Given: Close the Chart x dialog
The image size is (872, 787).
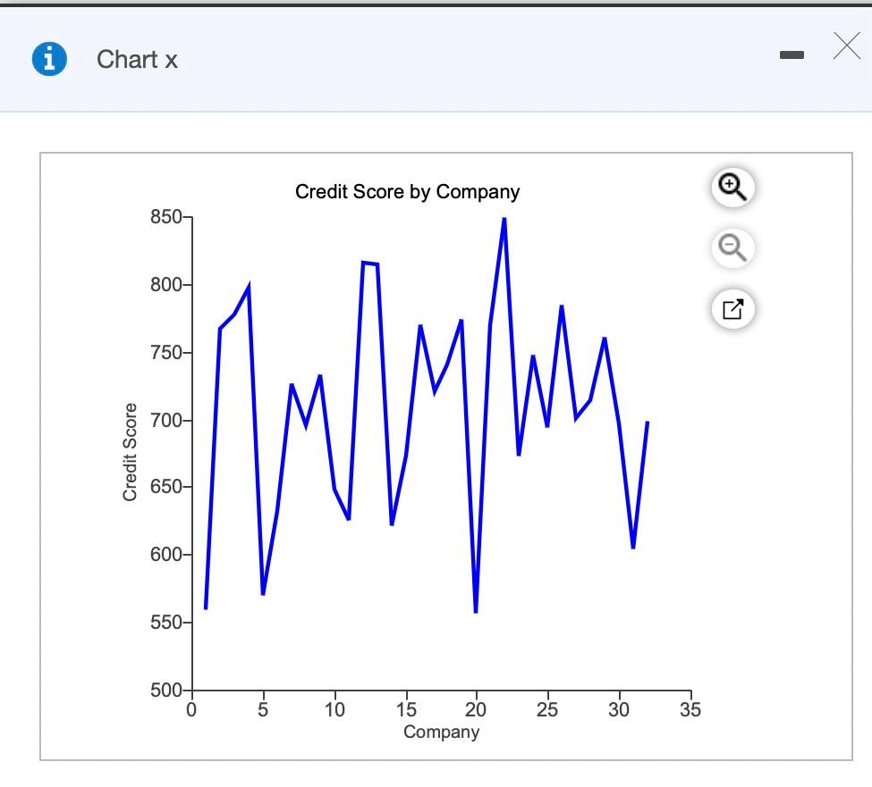Looking at the screenshot, I should (845, 46).
